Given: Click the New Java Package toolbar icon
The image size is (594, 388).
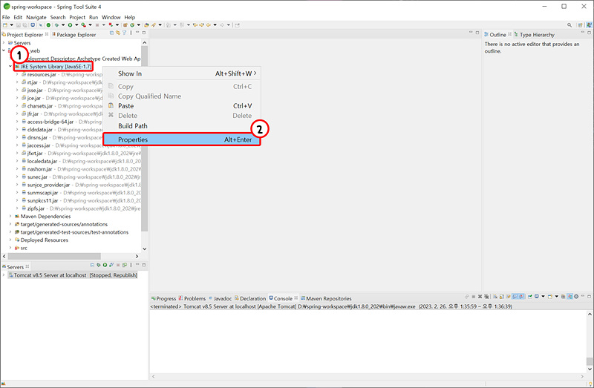Looking at the screenshot, I should [125, 25].
